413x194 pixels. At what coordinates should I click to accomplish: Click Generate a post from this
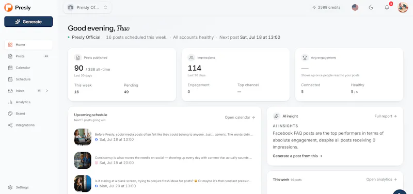(297, 156)
